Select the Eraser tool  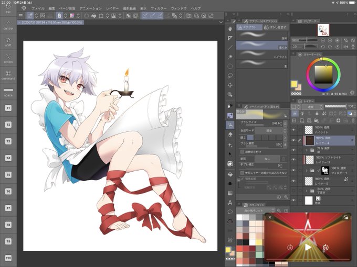tap(230, 135)
